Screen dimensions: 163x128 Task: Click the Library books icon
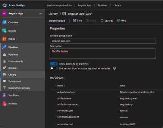[4, 74]
